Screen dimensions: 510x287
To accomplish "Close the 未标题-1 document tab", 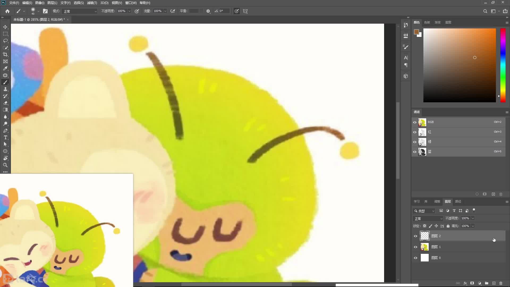I will pos(68,20).
